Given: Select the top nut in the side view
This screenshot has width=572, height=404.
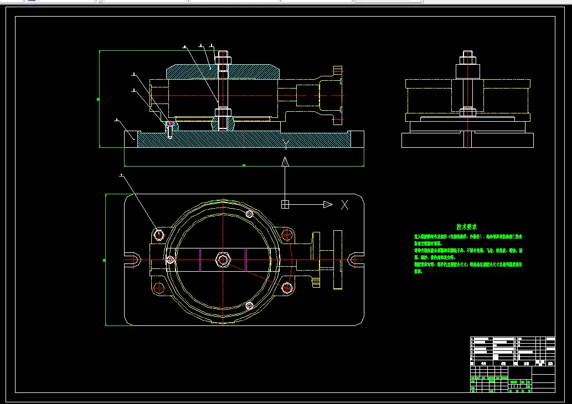Looking at the screenshot, I should point(468,58).
